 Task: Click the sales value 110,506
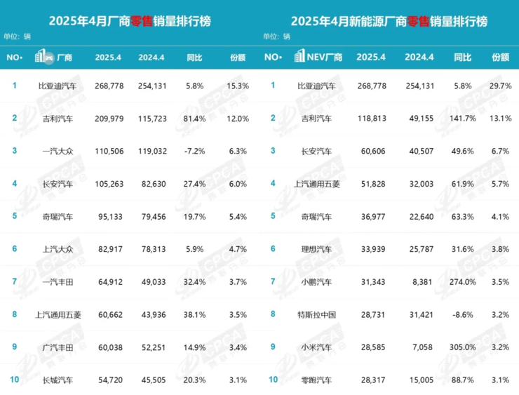tap(109, 152)
